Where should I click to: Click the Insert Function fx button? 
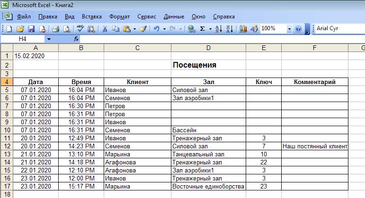pos(76,39)
